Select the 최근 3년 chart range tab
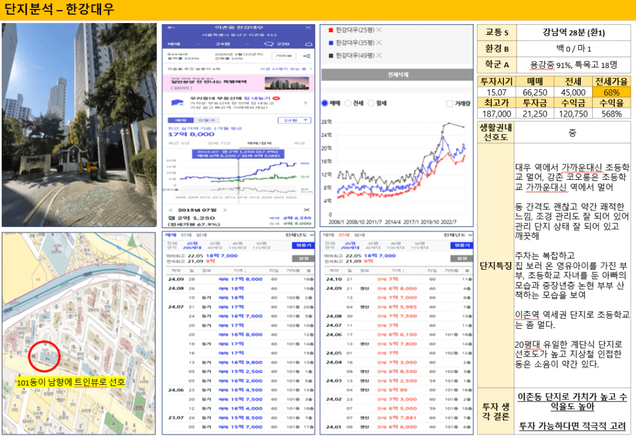 point(179,143)
